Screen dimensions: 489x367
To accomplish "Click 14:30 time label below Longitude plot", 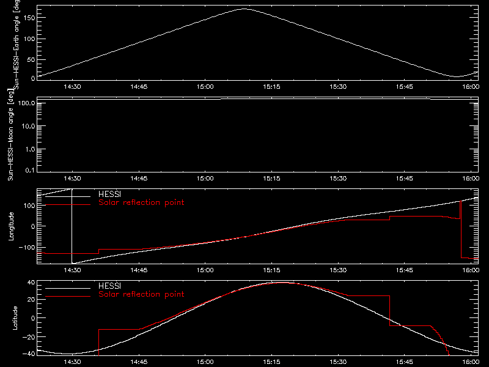I will (72, 270).
